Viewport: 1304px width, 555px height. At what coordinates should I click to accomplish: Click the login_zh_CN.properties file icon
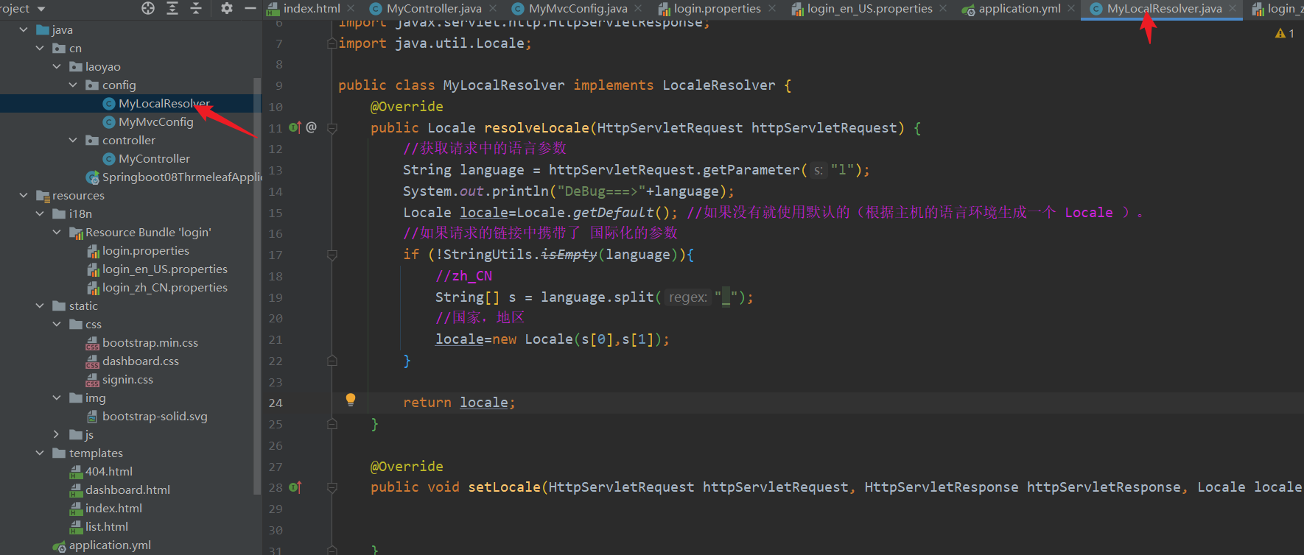pyautogui.click(x=93, y=288)
